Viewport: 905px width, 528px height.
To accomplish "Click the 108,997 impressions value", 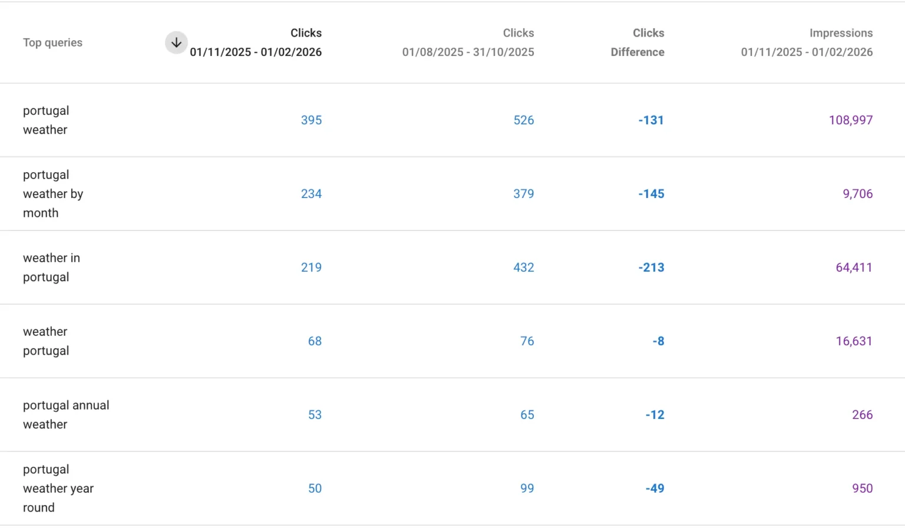I will click(x=851, y=120).
